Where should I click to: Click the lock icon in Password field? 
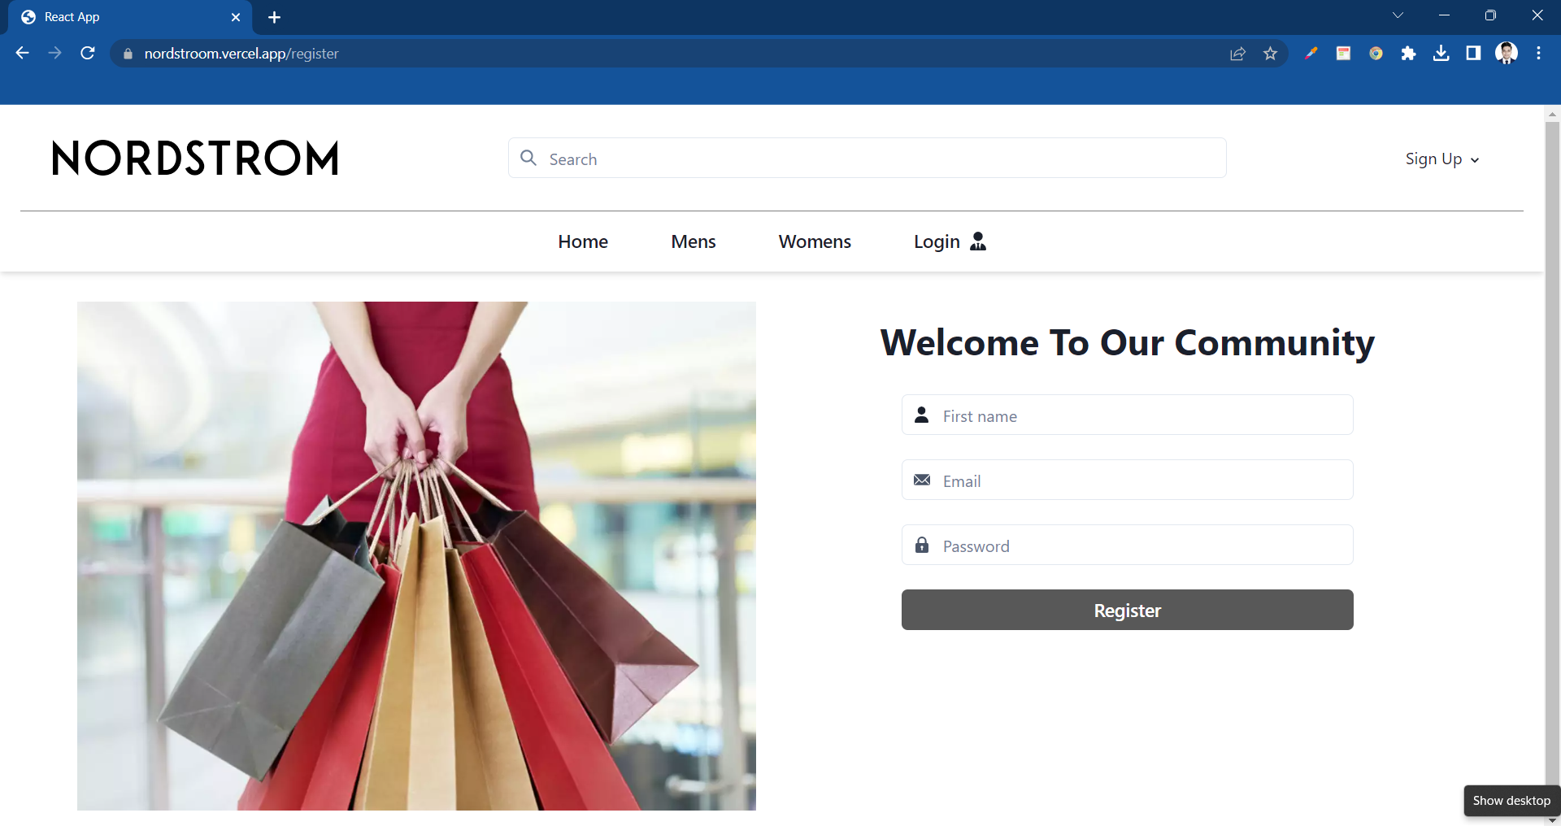[922, 545]
